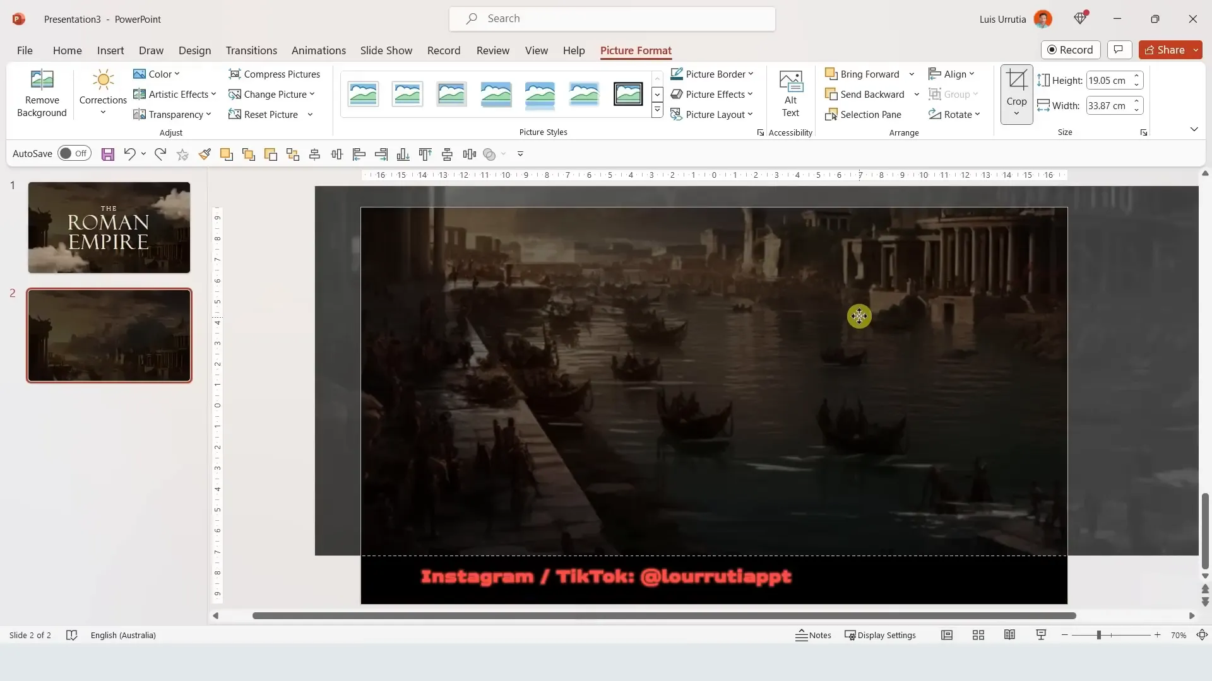Expand Bring Forward arrow options
The height and width of the screenshot is (681, 1212).
912,74
